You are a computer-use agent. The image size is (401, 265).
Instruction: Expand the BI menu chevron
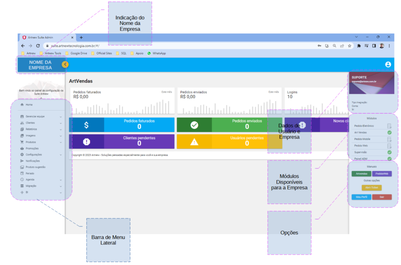pyautogui.click(x=61, y=193)
